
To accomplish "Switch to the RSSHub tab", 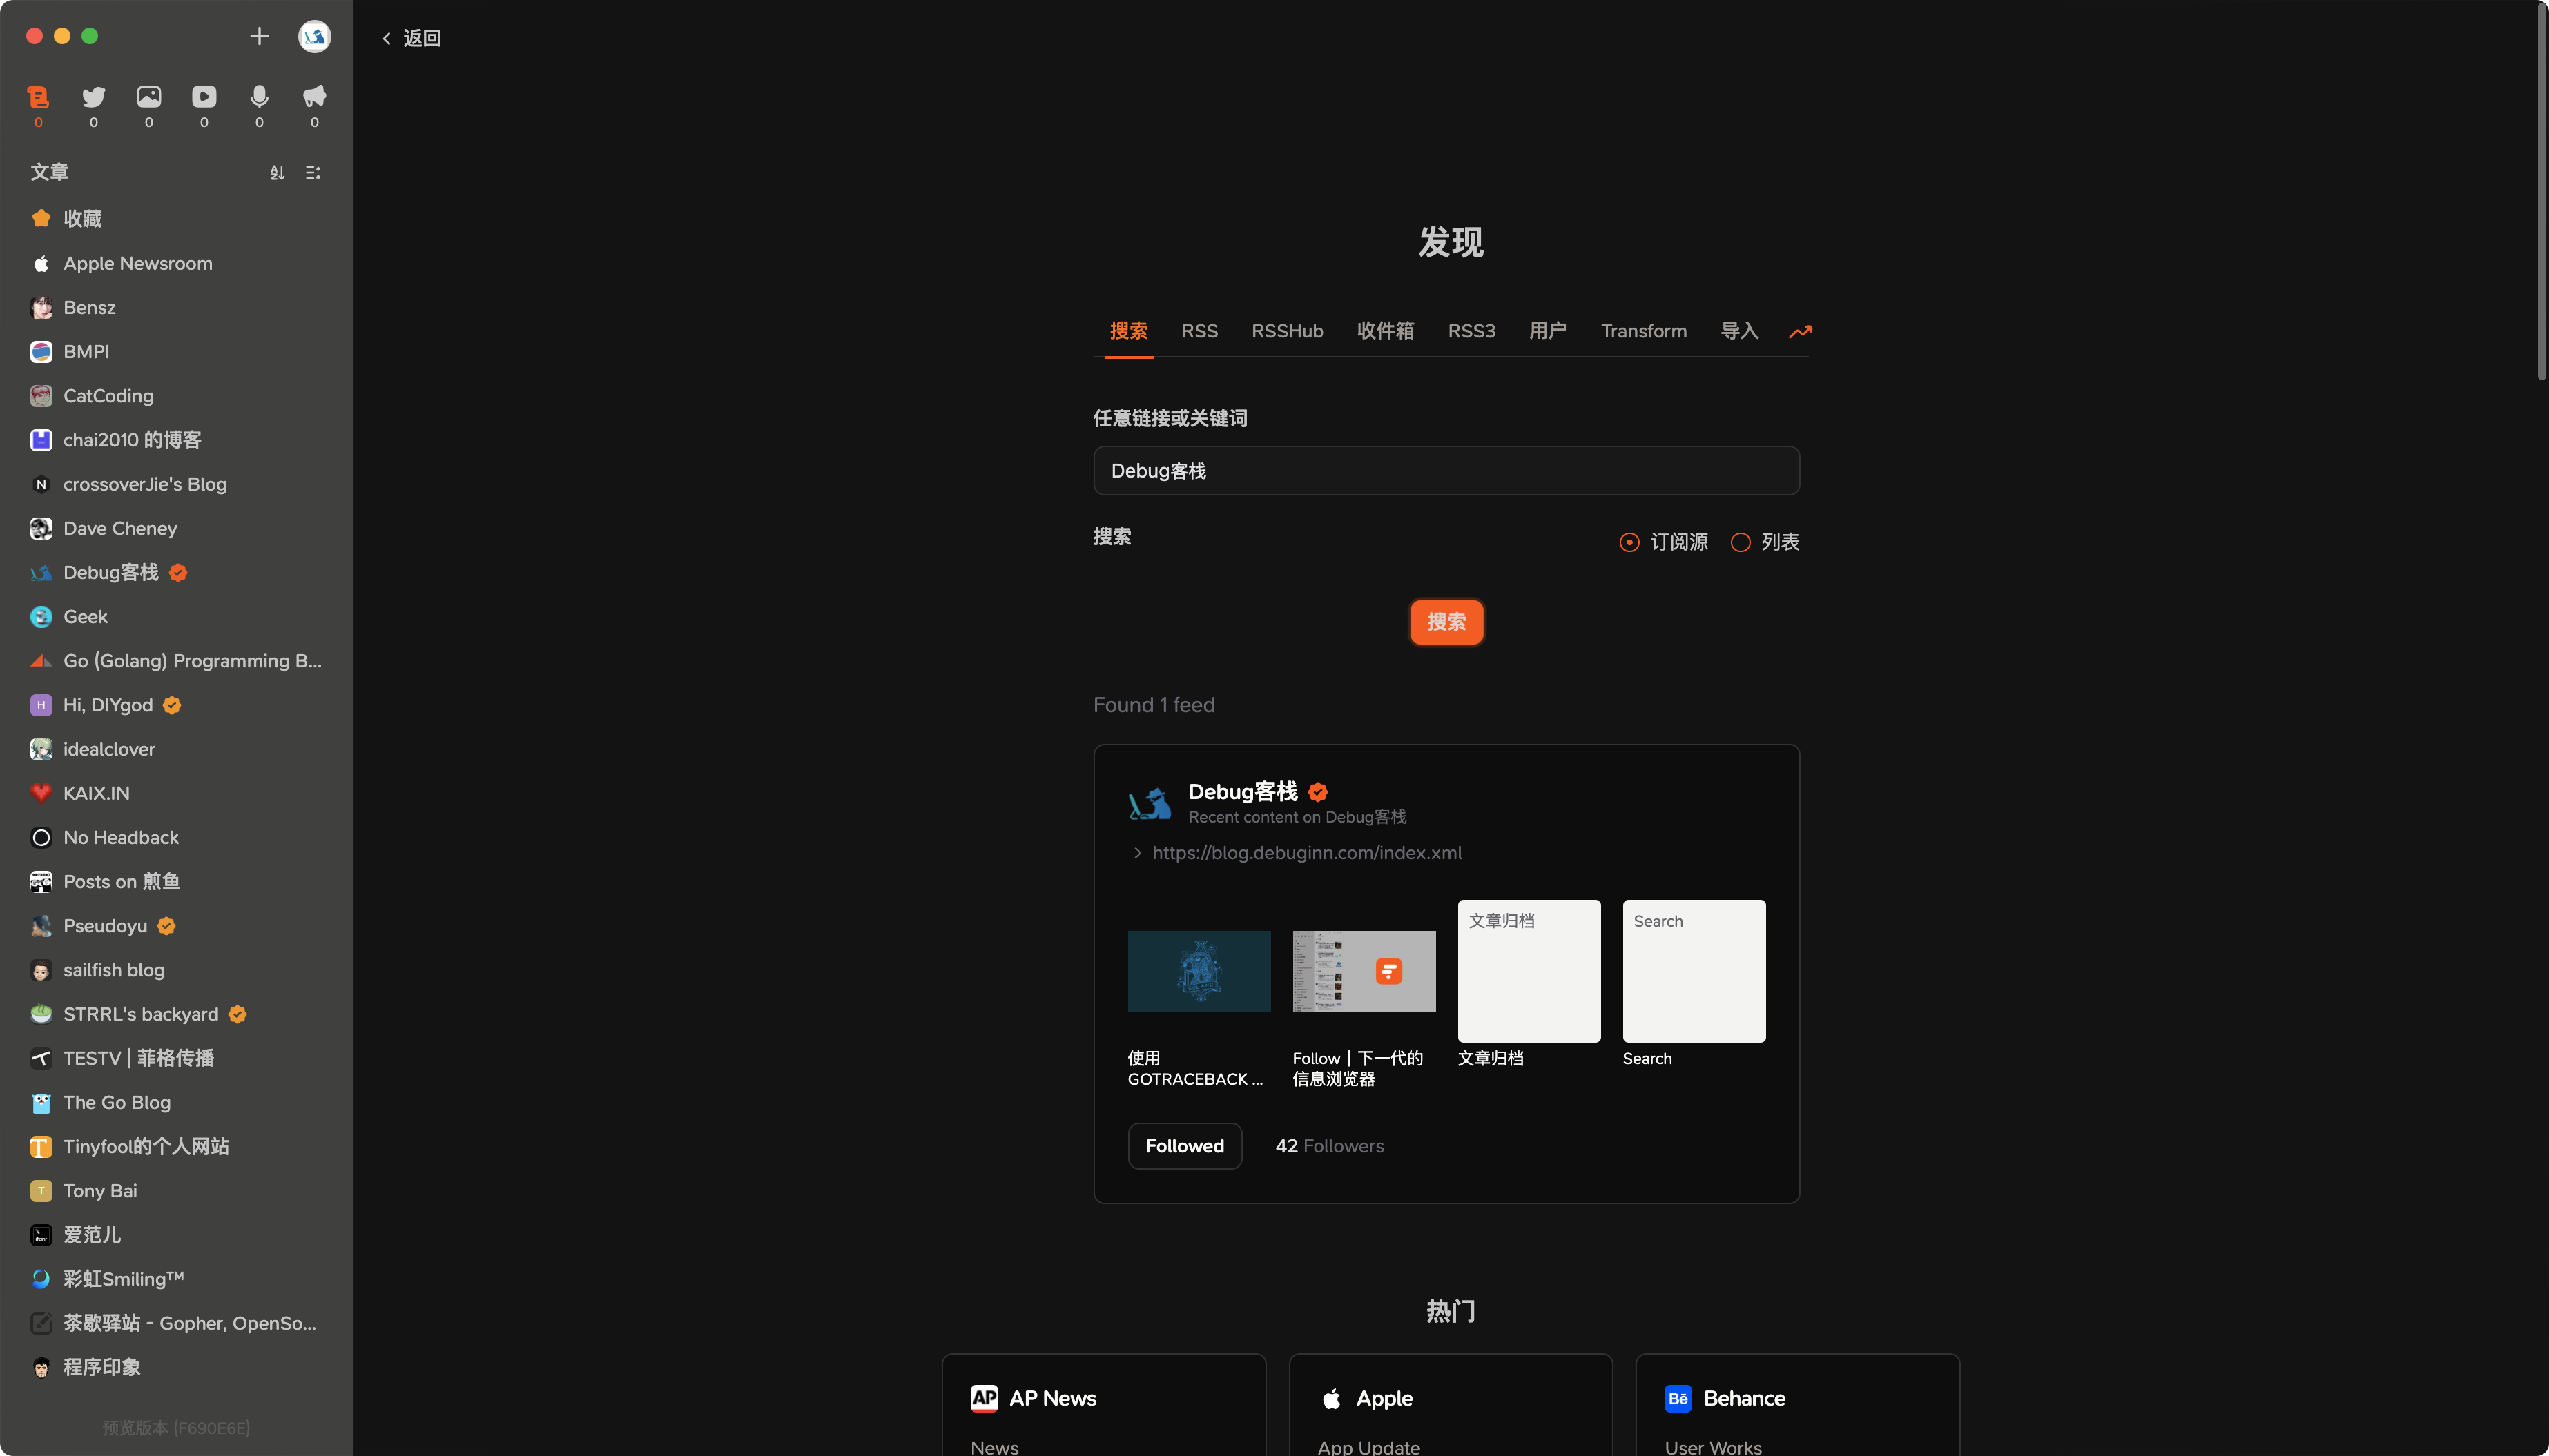I will [1288, 331].
